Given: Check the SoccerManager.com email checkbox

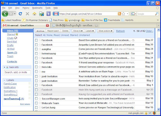Looking at the screenshot, I should (36, 98).
